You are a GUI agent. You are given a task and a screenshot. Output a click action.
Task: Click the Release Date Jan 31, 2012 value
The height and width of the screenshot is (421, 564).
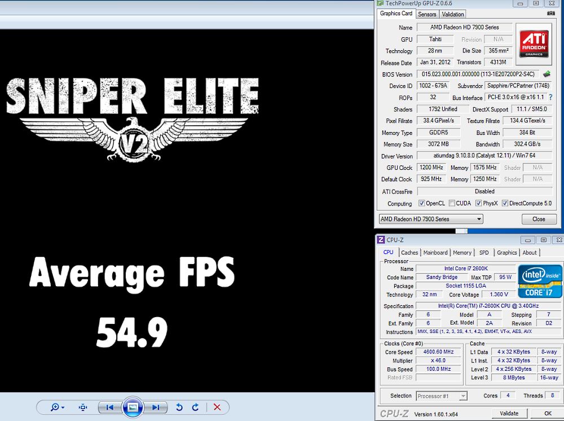[435, 62]
